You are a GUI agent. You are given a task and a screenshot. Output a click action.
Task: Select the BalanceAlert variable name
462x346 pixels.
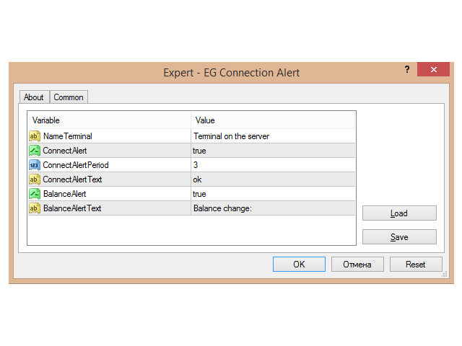tap(65, 194)
